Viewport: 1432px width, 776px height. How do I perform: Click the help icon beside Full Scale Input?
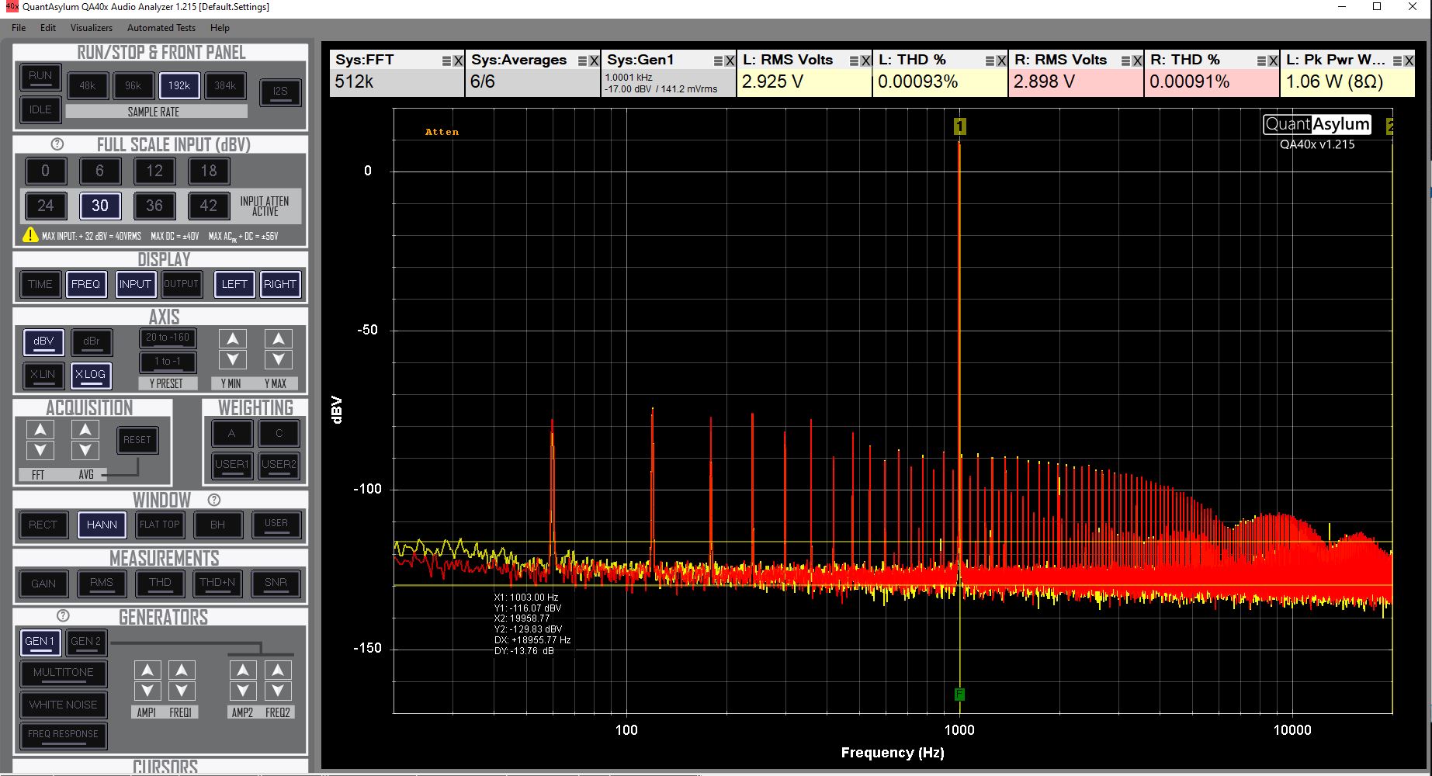point(57,144)
